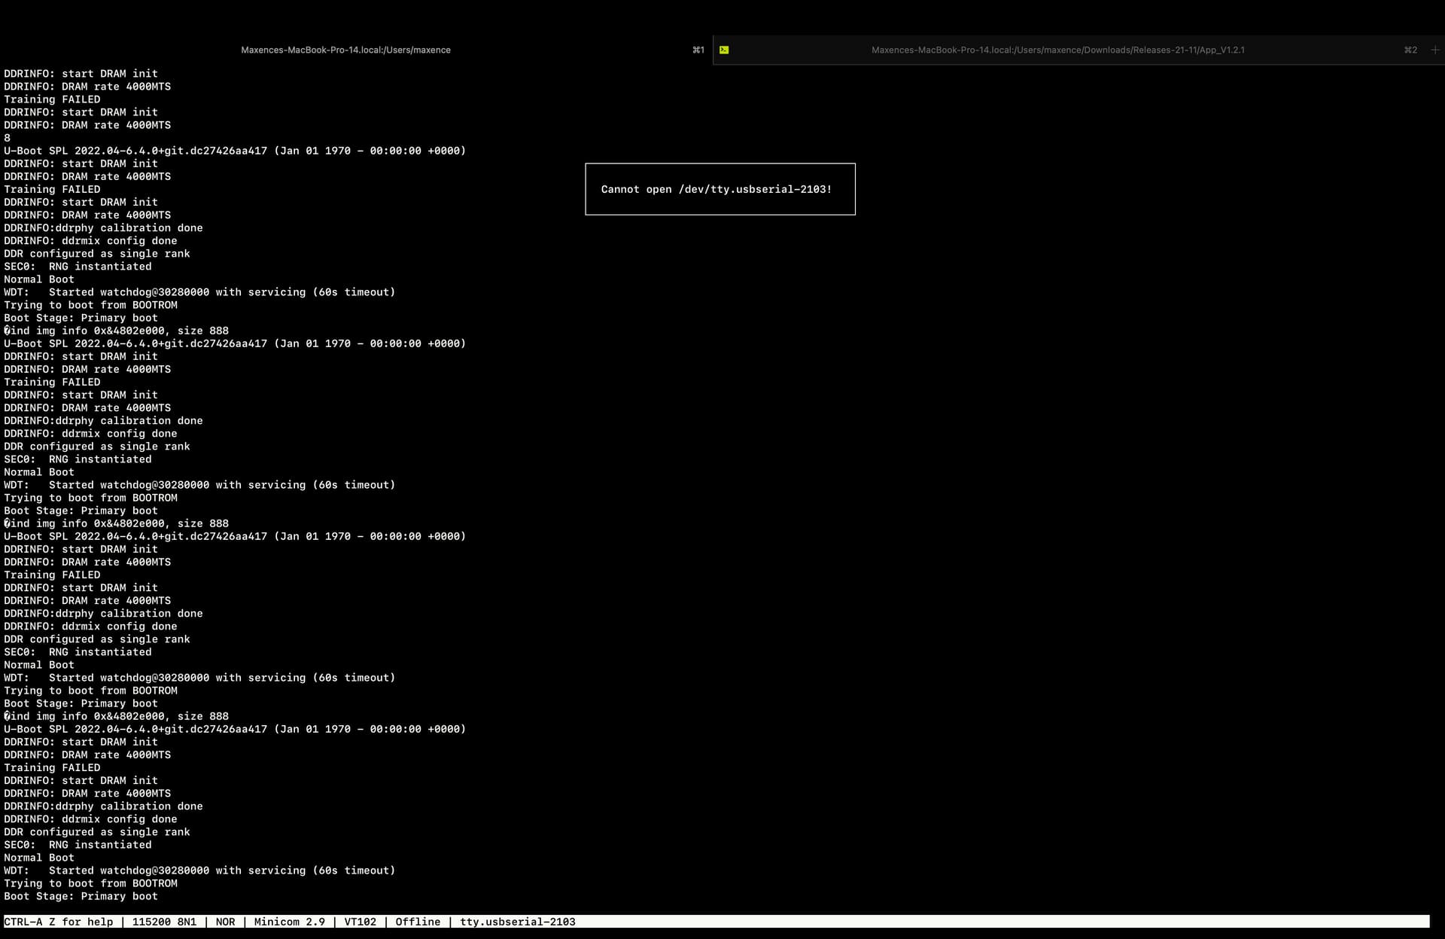Open the Releases-21-11/App_V1.2.1 terminal tab
1445x939 pixels.
click(1057, 50)
